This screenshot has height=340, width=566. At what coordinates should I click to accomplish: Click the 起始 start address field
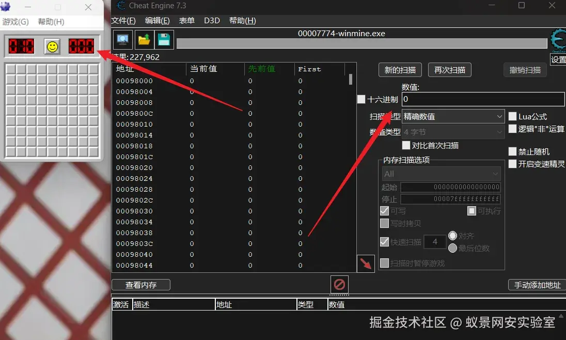(450, 187)
